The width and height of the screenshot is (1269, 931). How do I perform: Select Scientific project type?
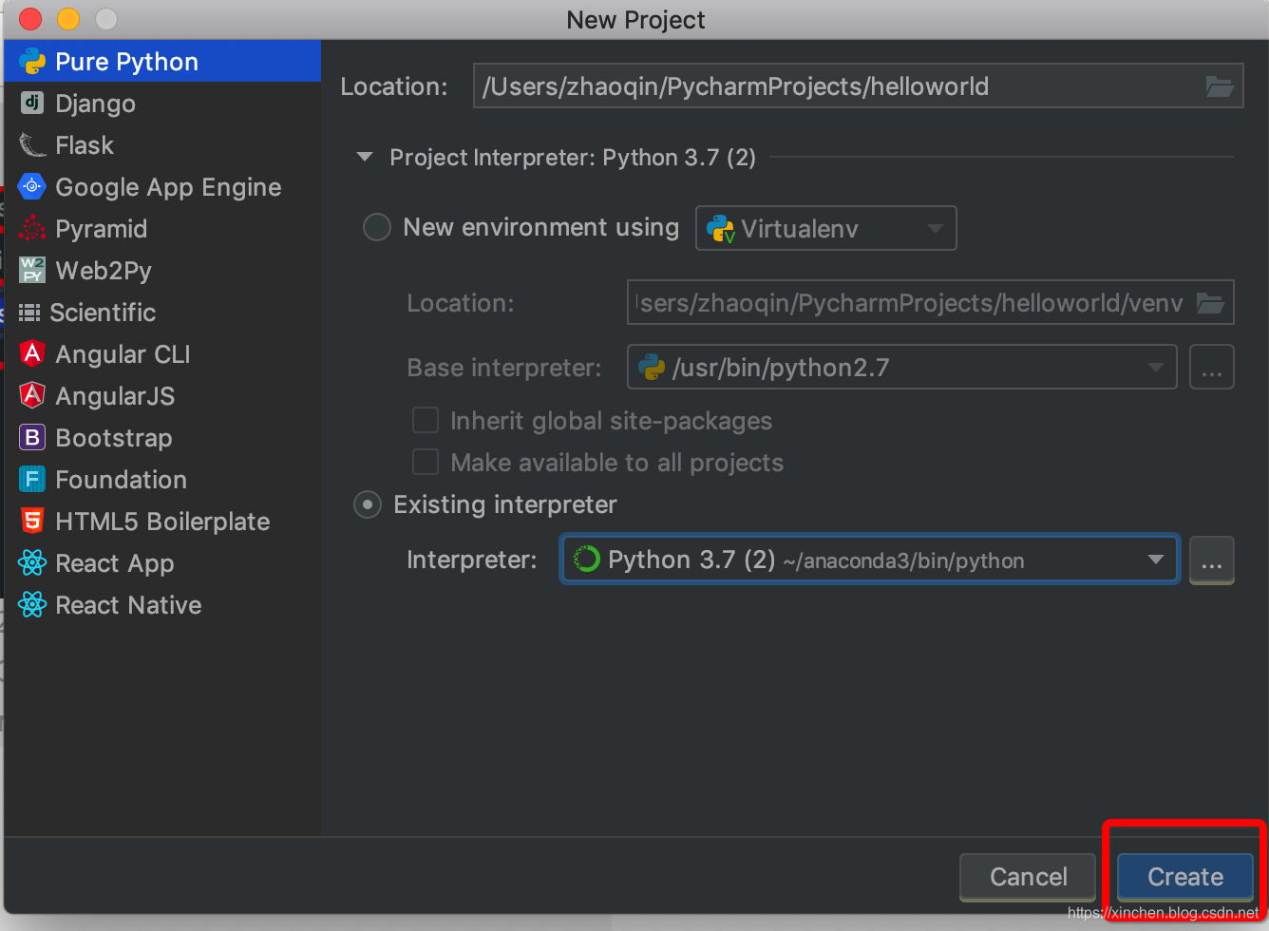(162, 312)
